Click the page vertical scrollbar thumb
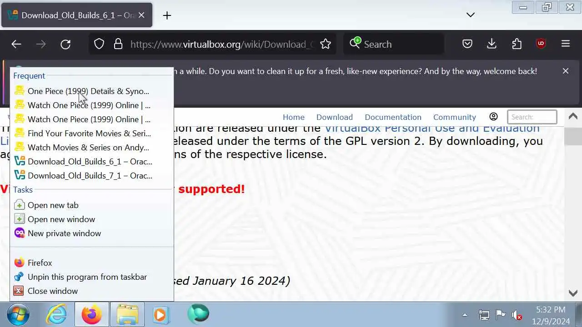 (x=573, y=137)
